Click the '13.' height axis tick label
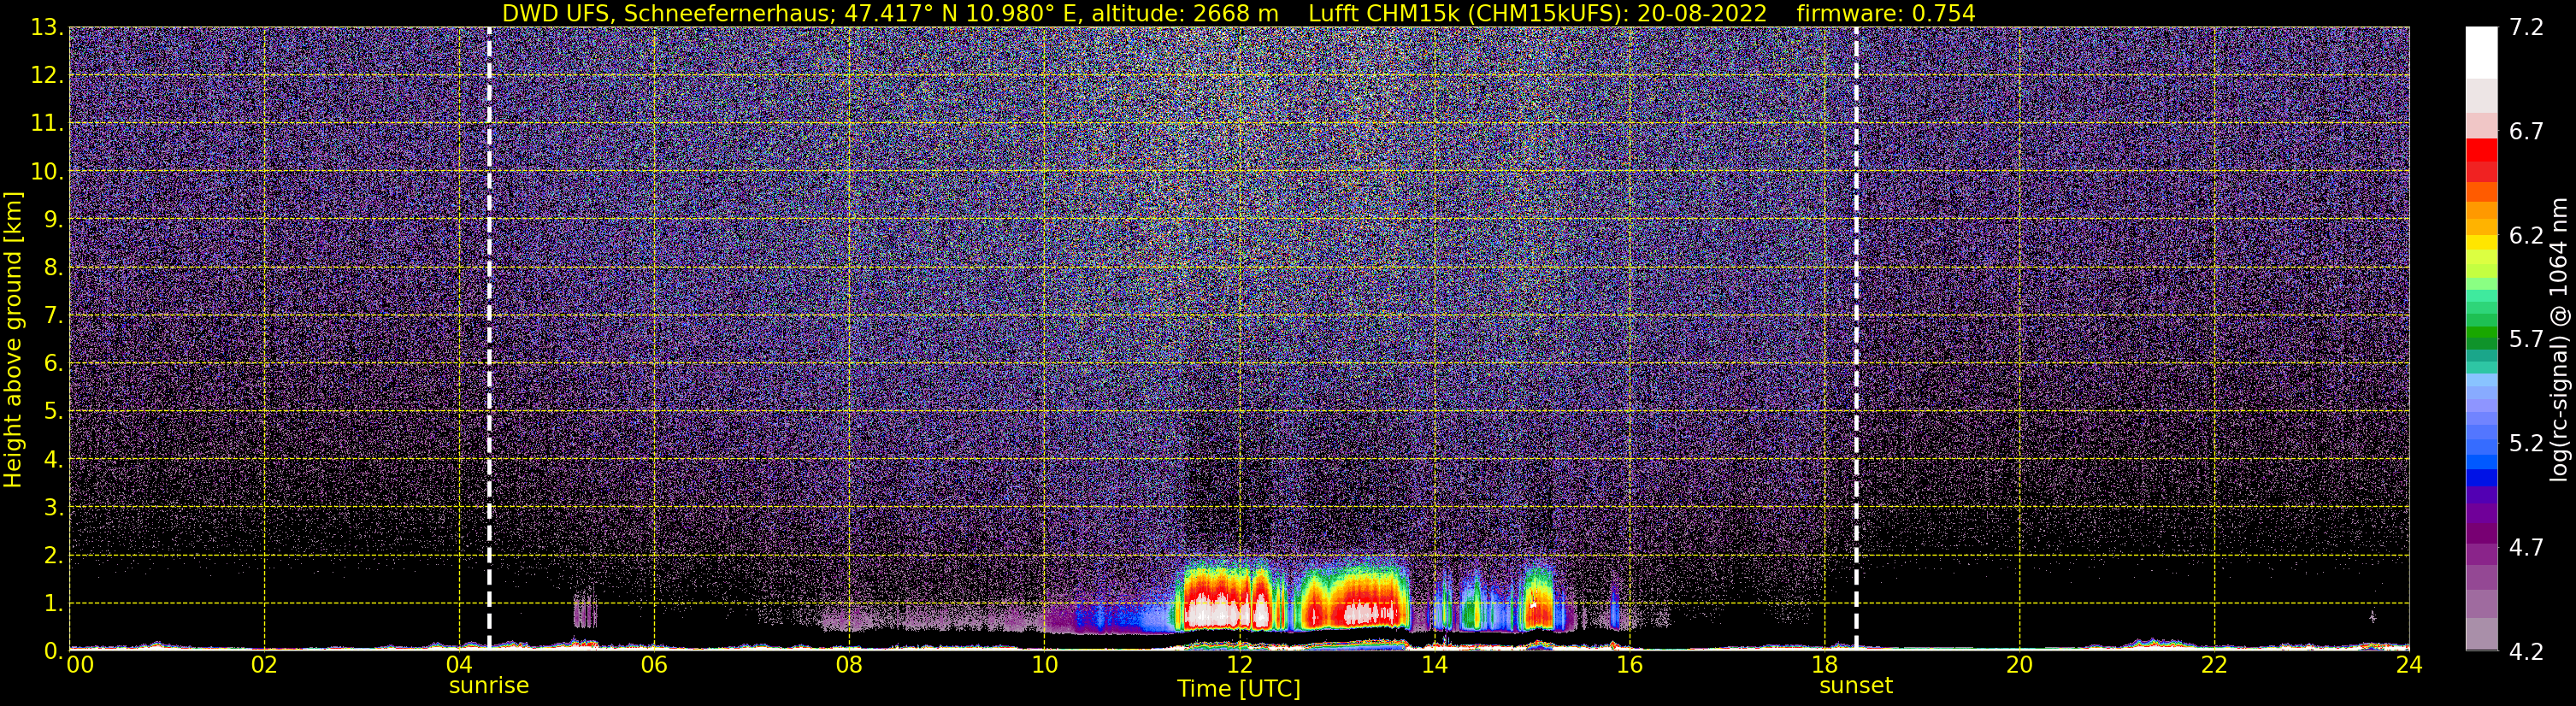2576x706 pixels. 47,28
